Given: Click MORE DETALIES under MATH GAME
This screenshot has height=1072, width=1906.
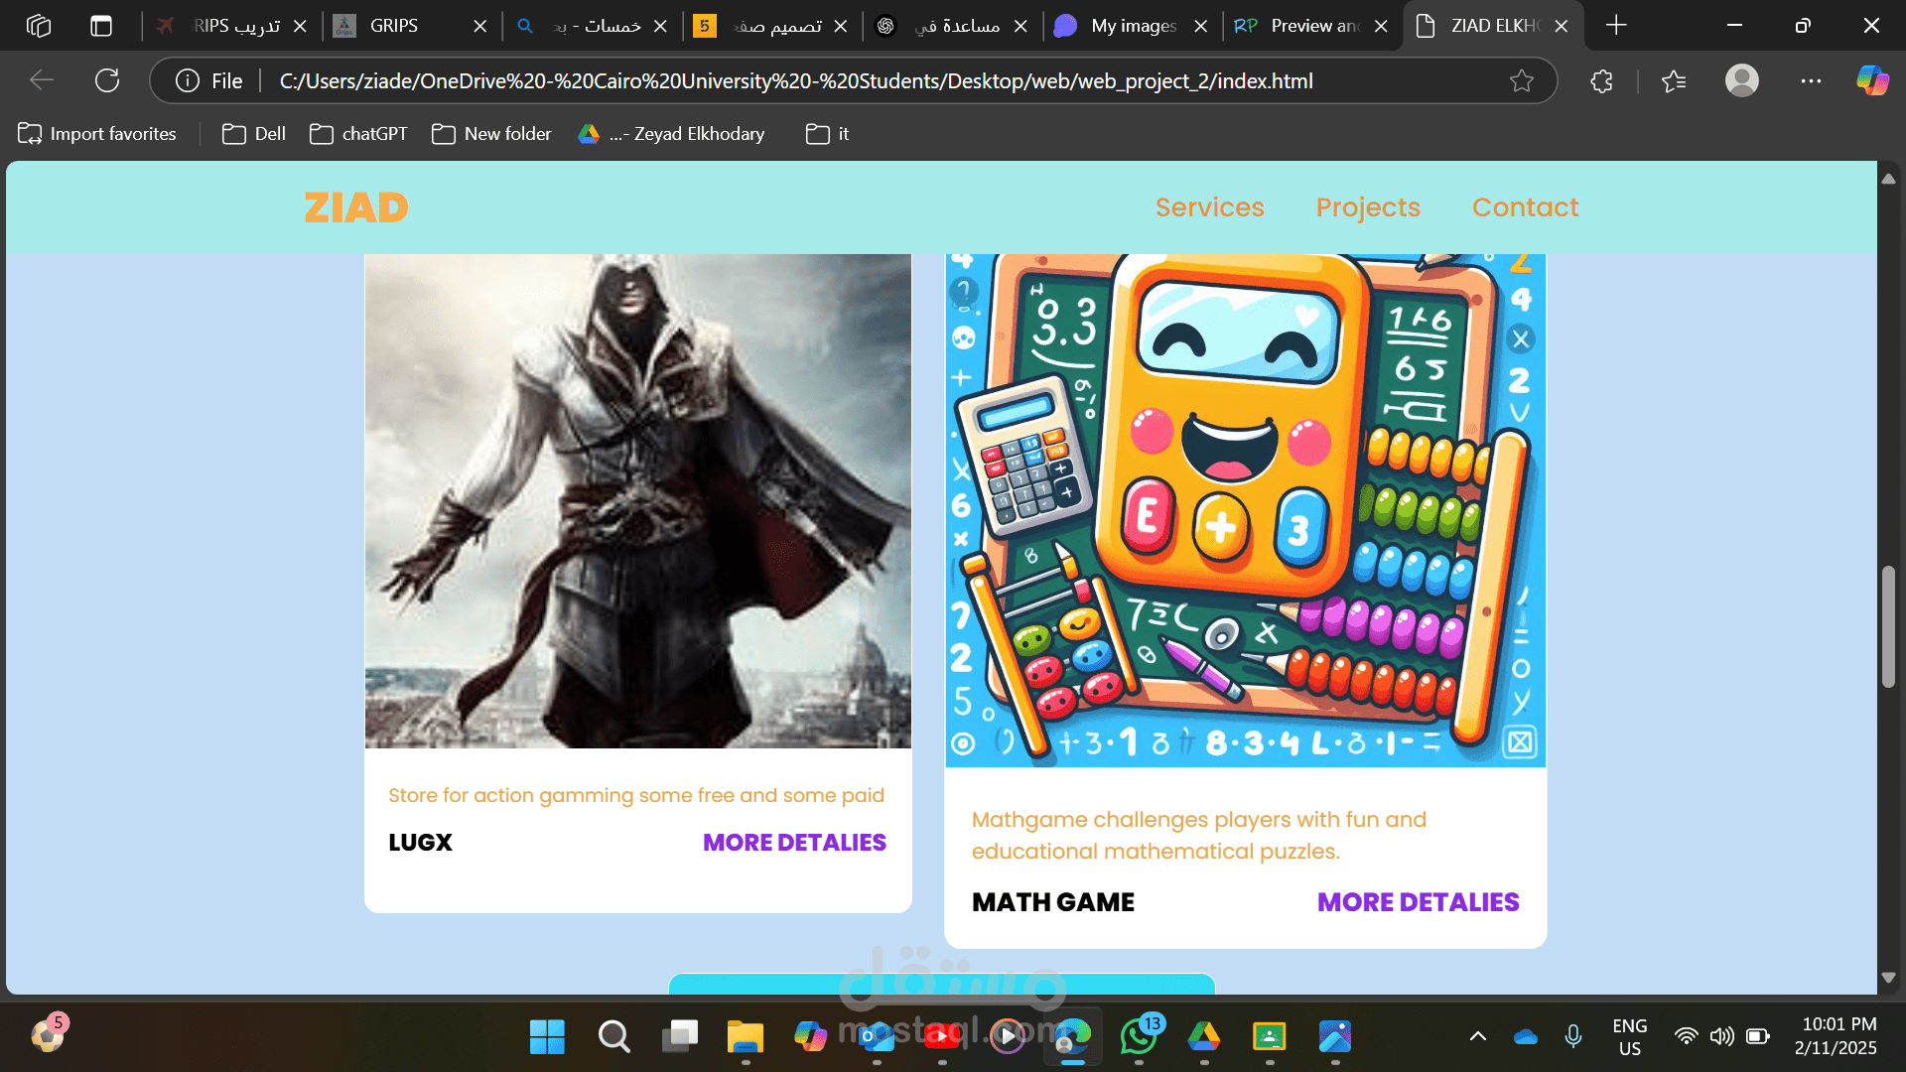Looking at the screenshot, I should (1418, 902).
